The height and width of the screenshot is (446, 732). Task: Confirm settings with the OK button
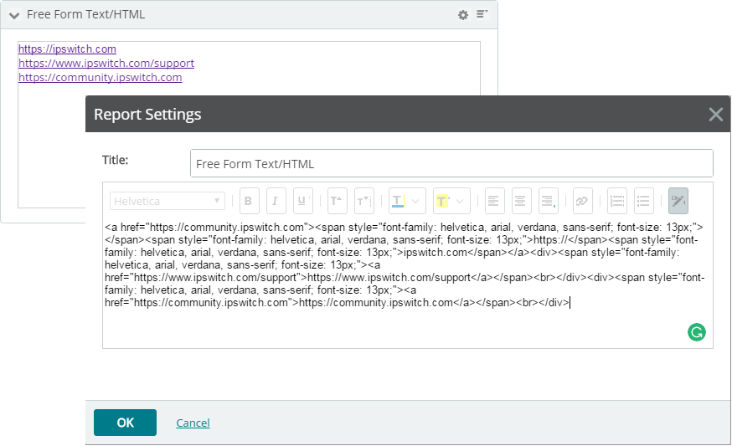point(125,423)
